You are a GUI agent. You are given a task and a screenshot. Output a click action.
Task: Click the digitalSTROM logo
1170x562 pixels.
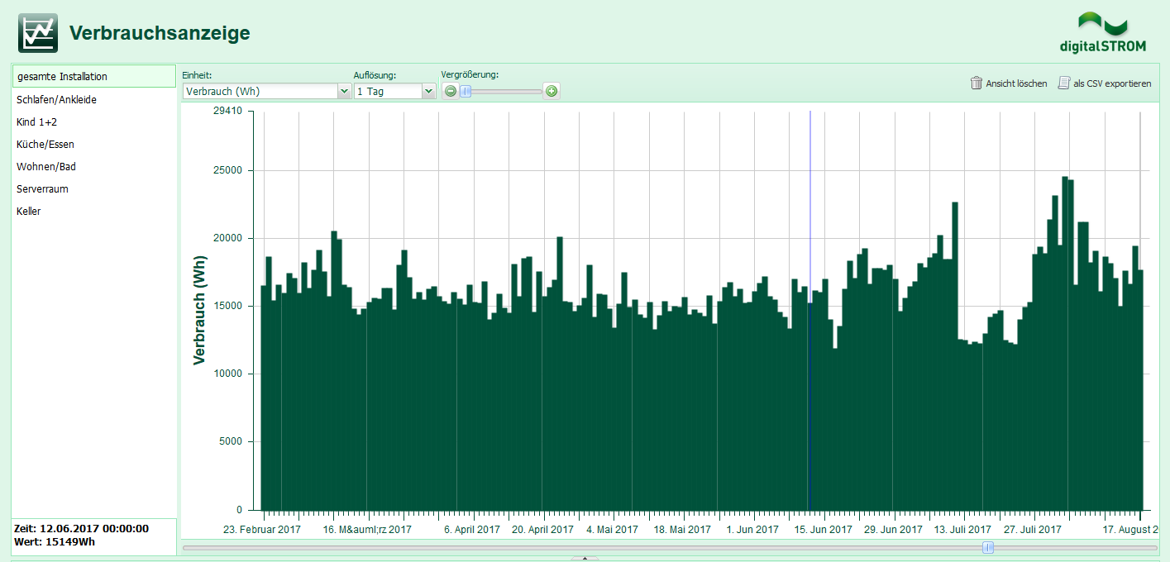[x=1103, y=33]
